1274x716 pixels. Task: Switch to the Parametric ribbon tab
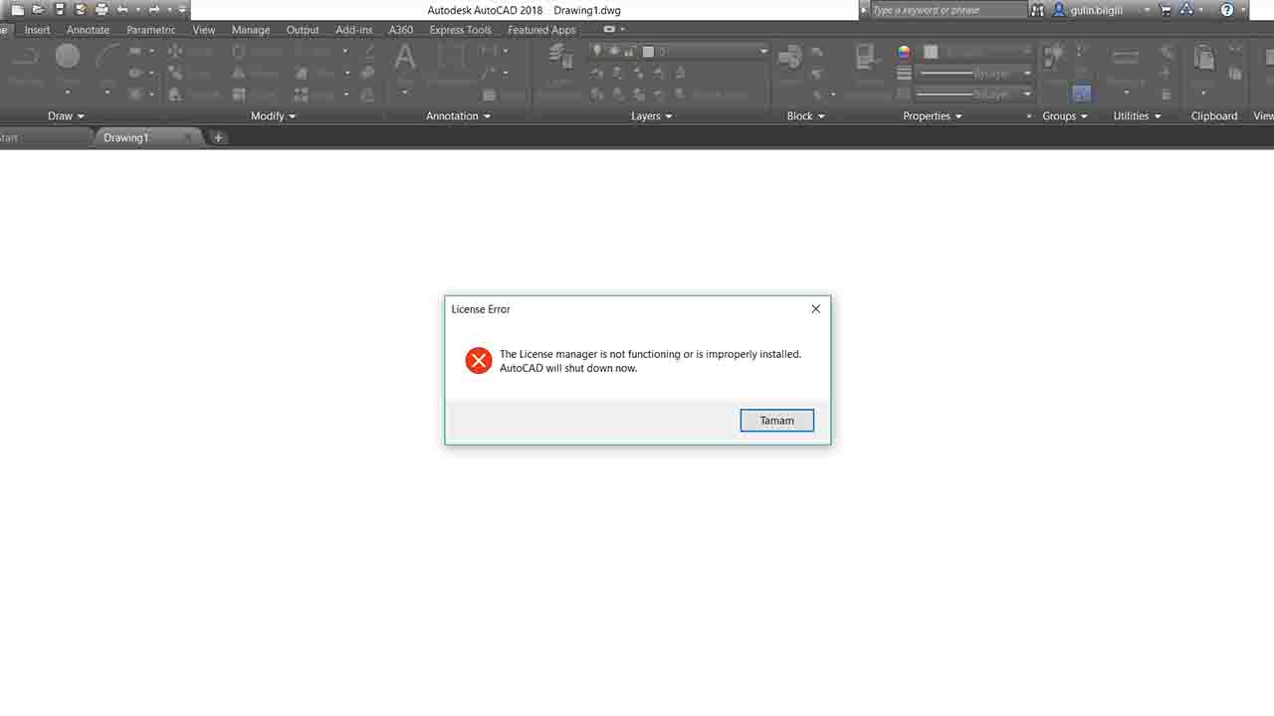[x=151, y=30]
